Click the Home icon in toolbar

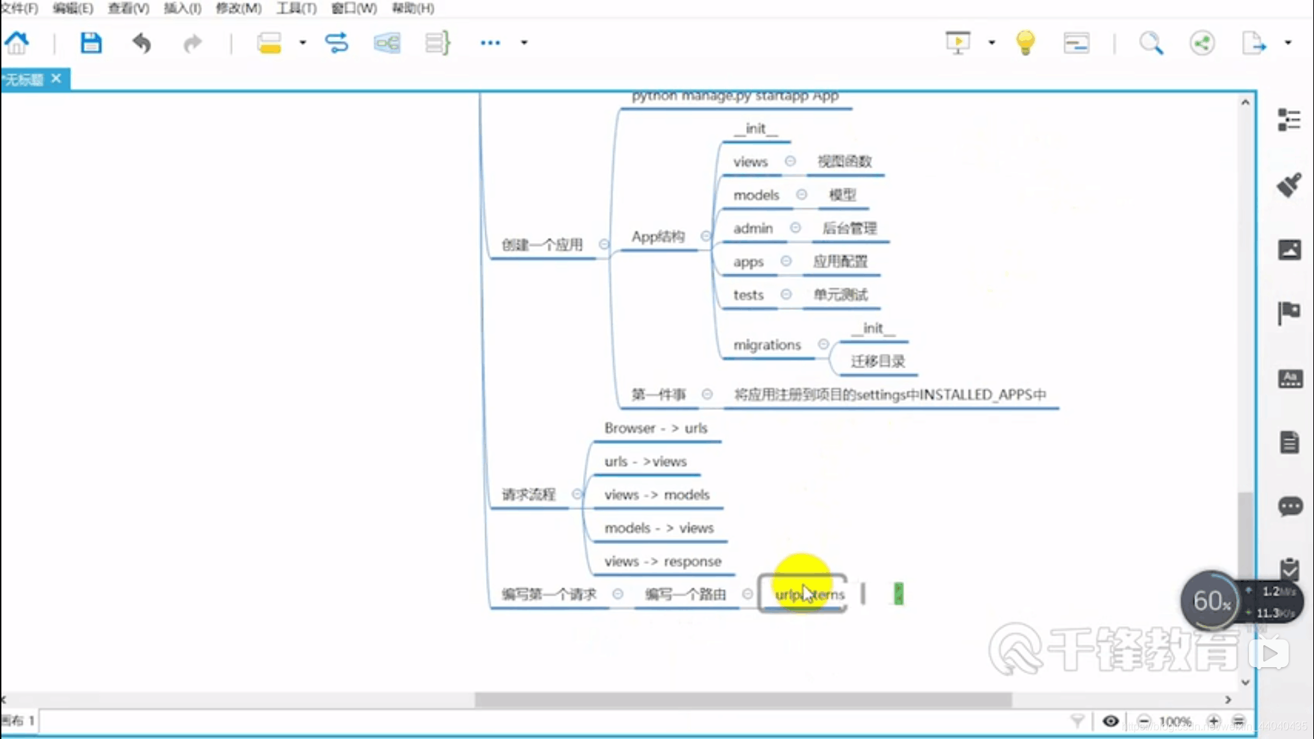coord(17,43)
